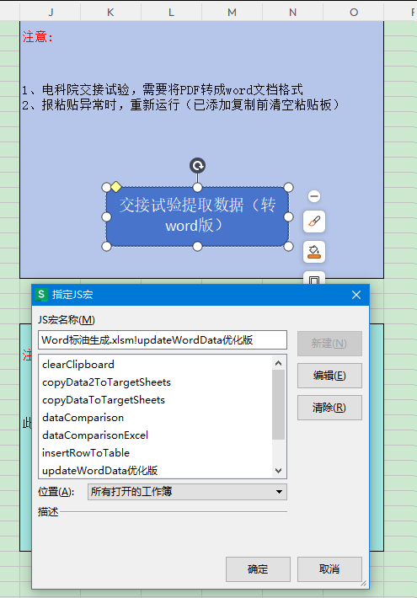Click the right-middle handle of the shape

click(x=288, y=216)
